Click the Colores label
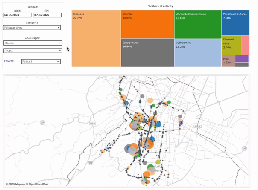 9,61
